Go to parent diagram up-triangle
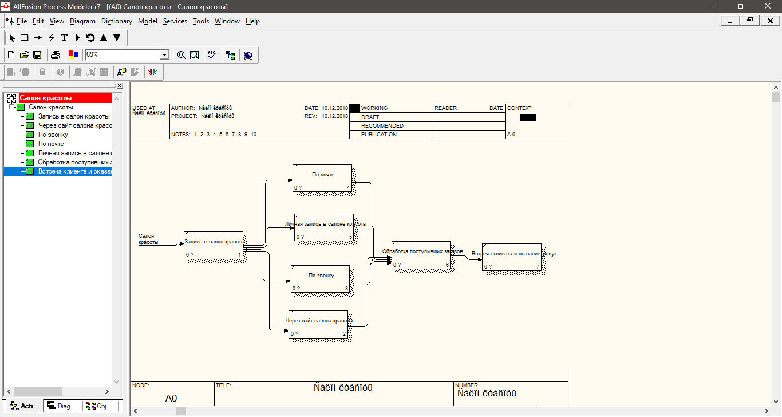The image size is (782, 417). (104, 38)
